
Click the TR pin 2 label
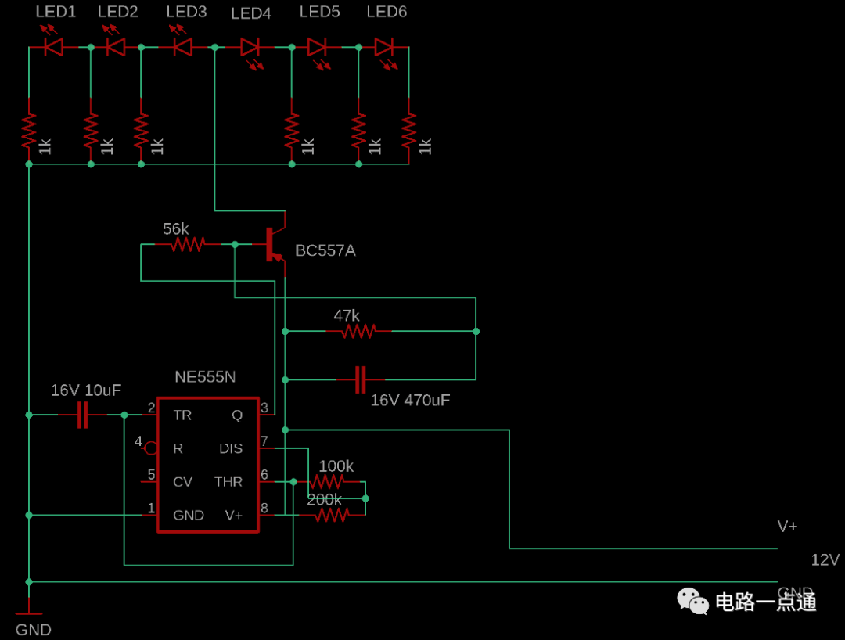tap(182, 415)
